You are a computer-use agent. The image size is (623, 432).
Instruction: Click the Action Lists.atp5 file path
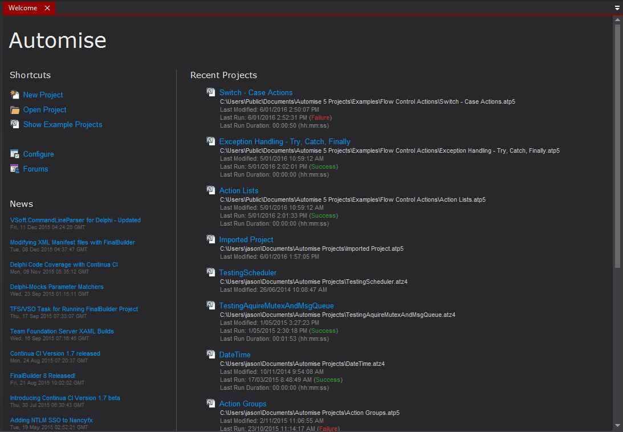353,200
